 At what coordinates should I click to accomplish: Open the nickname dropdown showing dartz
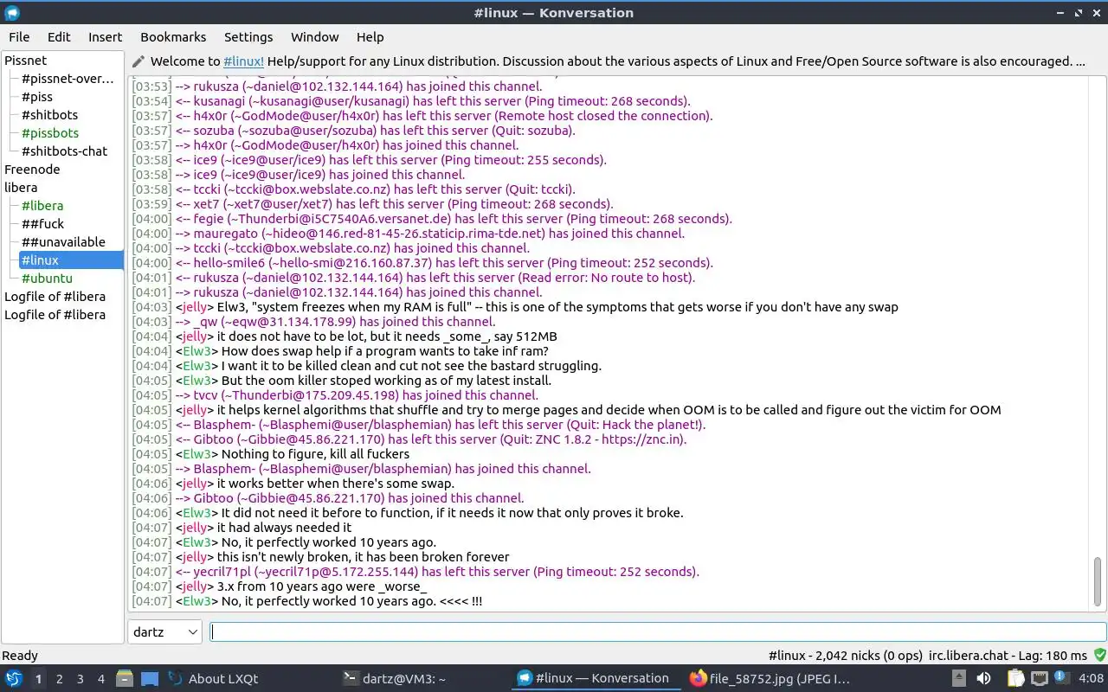[164, 631]
